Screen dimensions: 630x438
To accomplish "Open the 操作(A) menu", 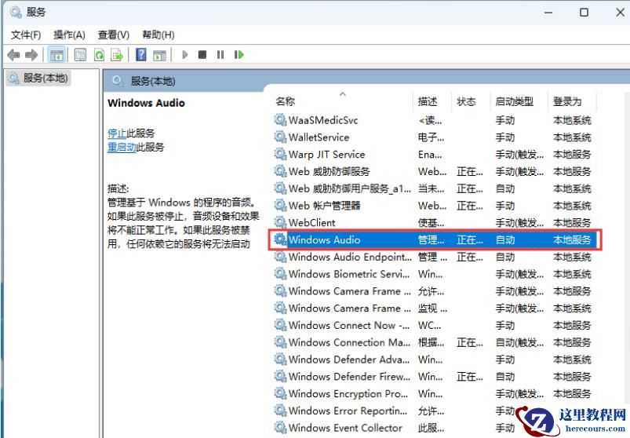I will [x=70, y=35].
